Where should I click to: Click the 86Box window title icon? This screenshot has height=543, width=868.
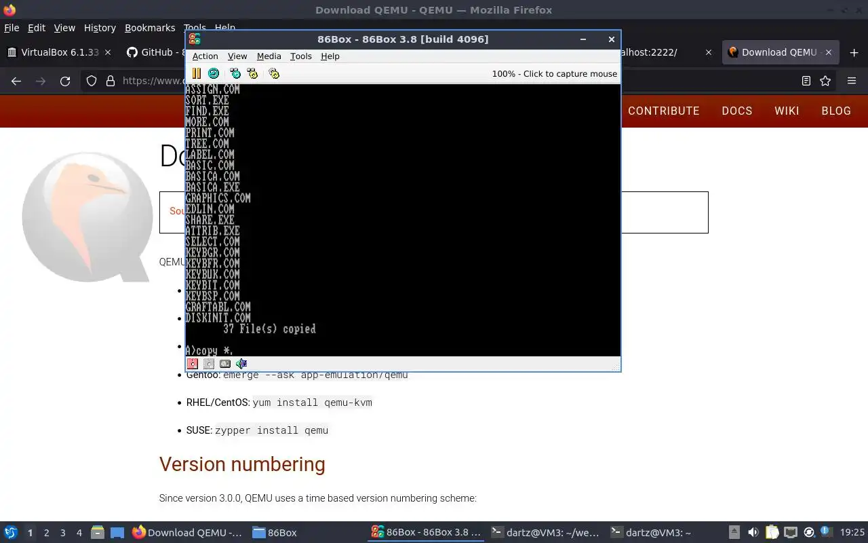[x=195, y=39]
